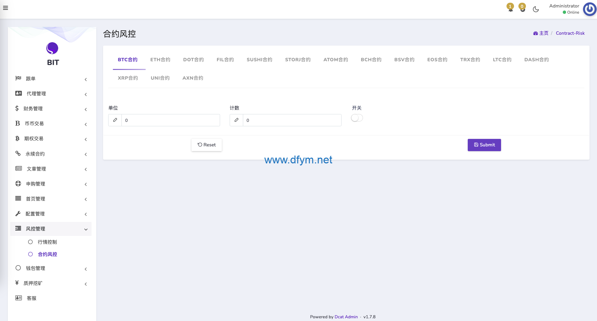Expand the 财务管理 menu chevron
Image resolution: width=597 pixels, height=321 pixels.
[x=86, y=109]
